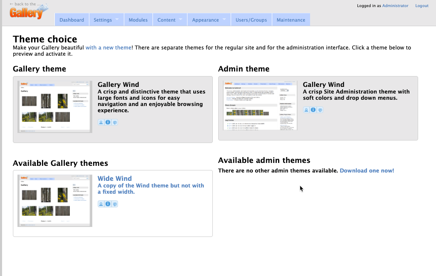Click the 'Gallery theme' heading
Image resolution: width=436 pixels, height=276 pixels.
39,69
